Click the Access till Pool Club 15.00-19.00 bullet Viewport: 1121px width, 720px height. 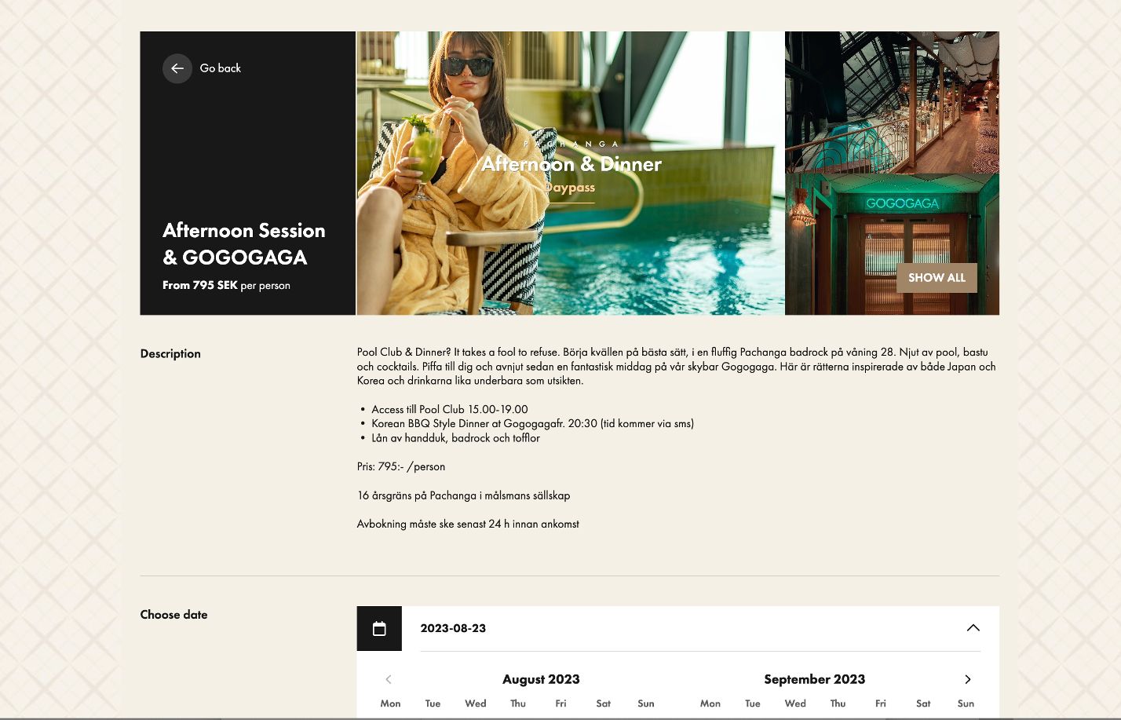[450, 409]
